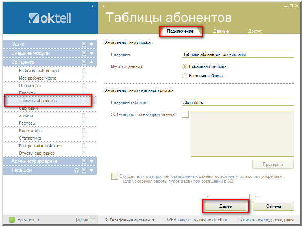Viewport: 303px width, 227px height.
Task: Click the green status icon На месте
Action: pos(12,220)
